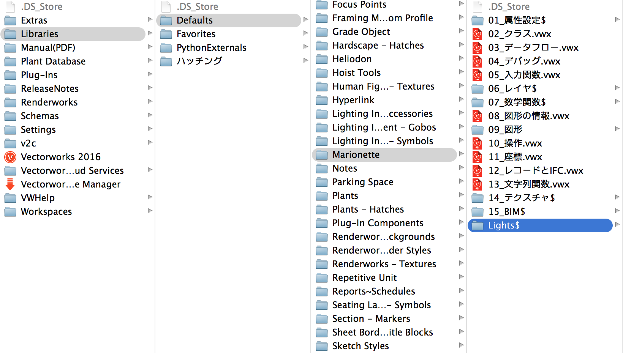Click the 01_属性設定$ folder icon
The image size is (623, 353).
[478, 20]
